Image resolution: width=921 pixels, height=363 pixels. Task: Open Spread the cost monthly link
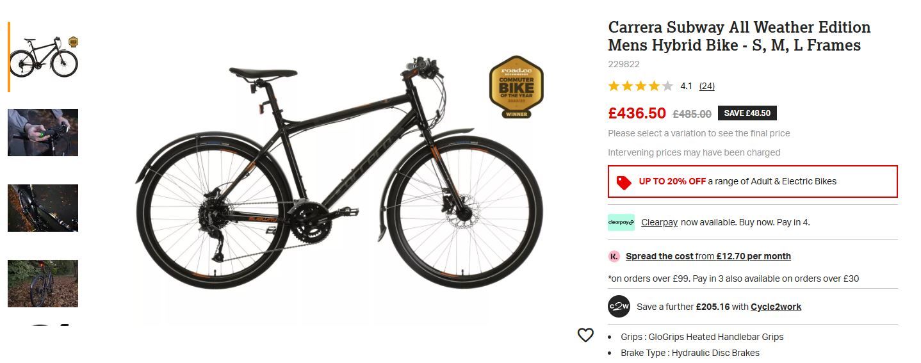[708, 256]
